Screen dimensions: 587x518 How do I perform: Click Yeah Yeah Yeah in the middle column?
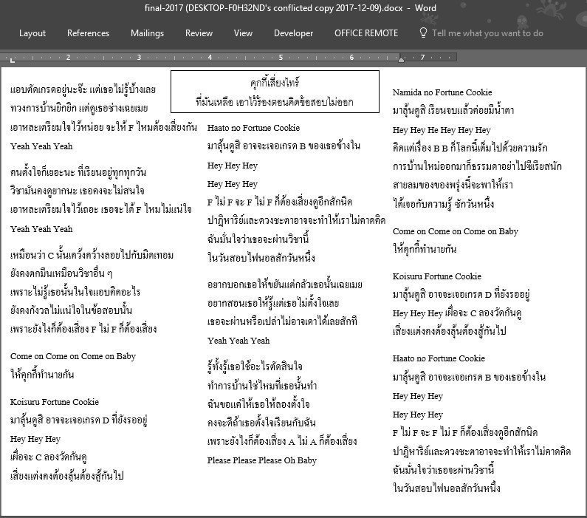point(238,341)
